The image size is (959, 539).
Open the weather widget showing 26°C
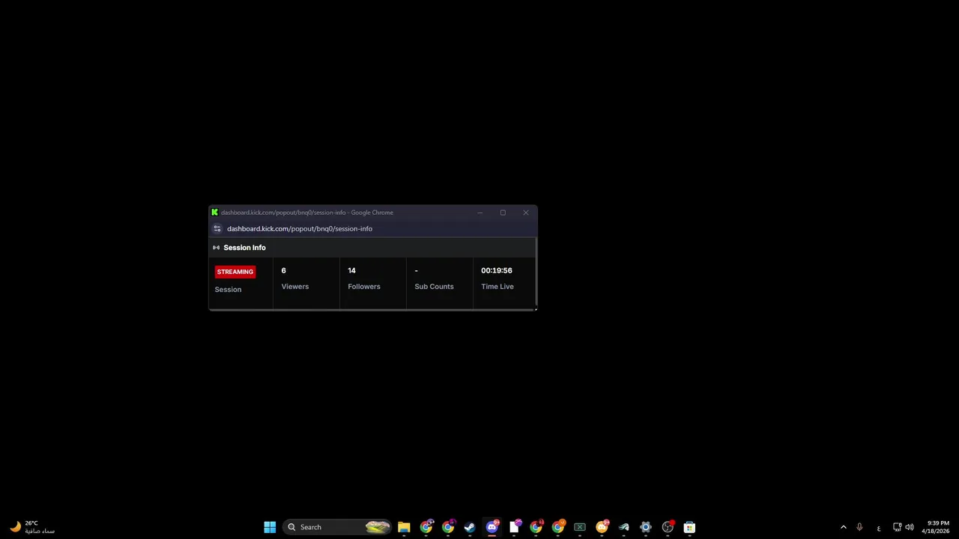(31, 527)
